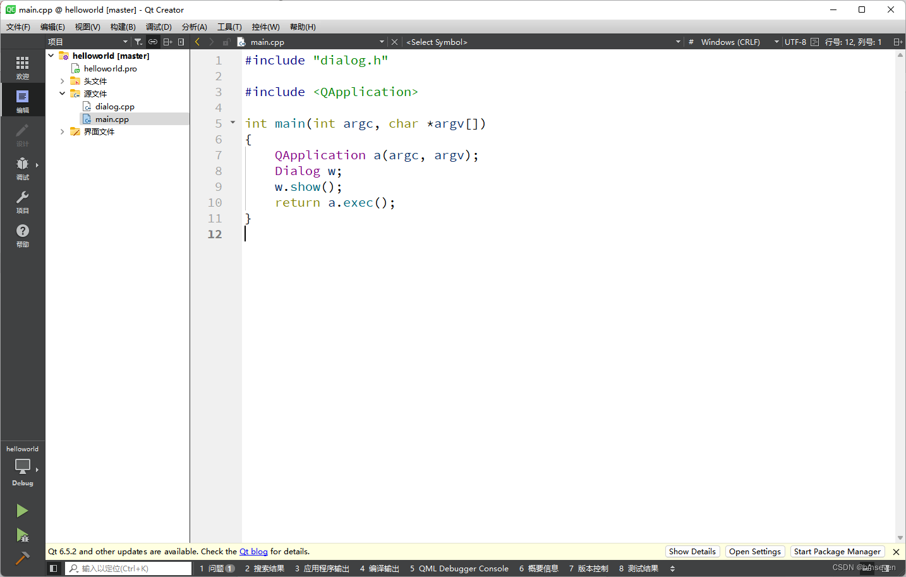
Task: Open the 编辑(E) menu
Action: (x=52, y=27)
